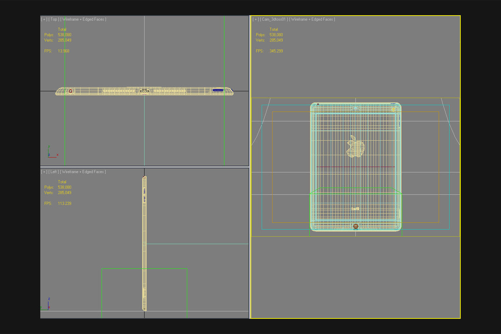Click the blue connector port in Top viewport
This screenshot has width=501, height=334.
pos(218,90)
